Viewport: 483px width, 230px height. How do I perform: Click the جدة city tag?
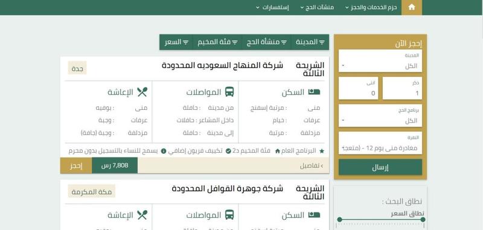77,68
